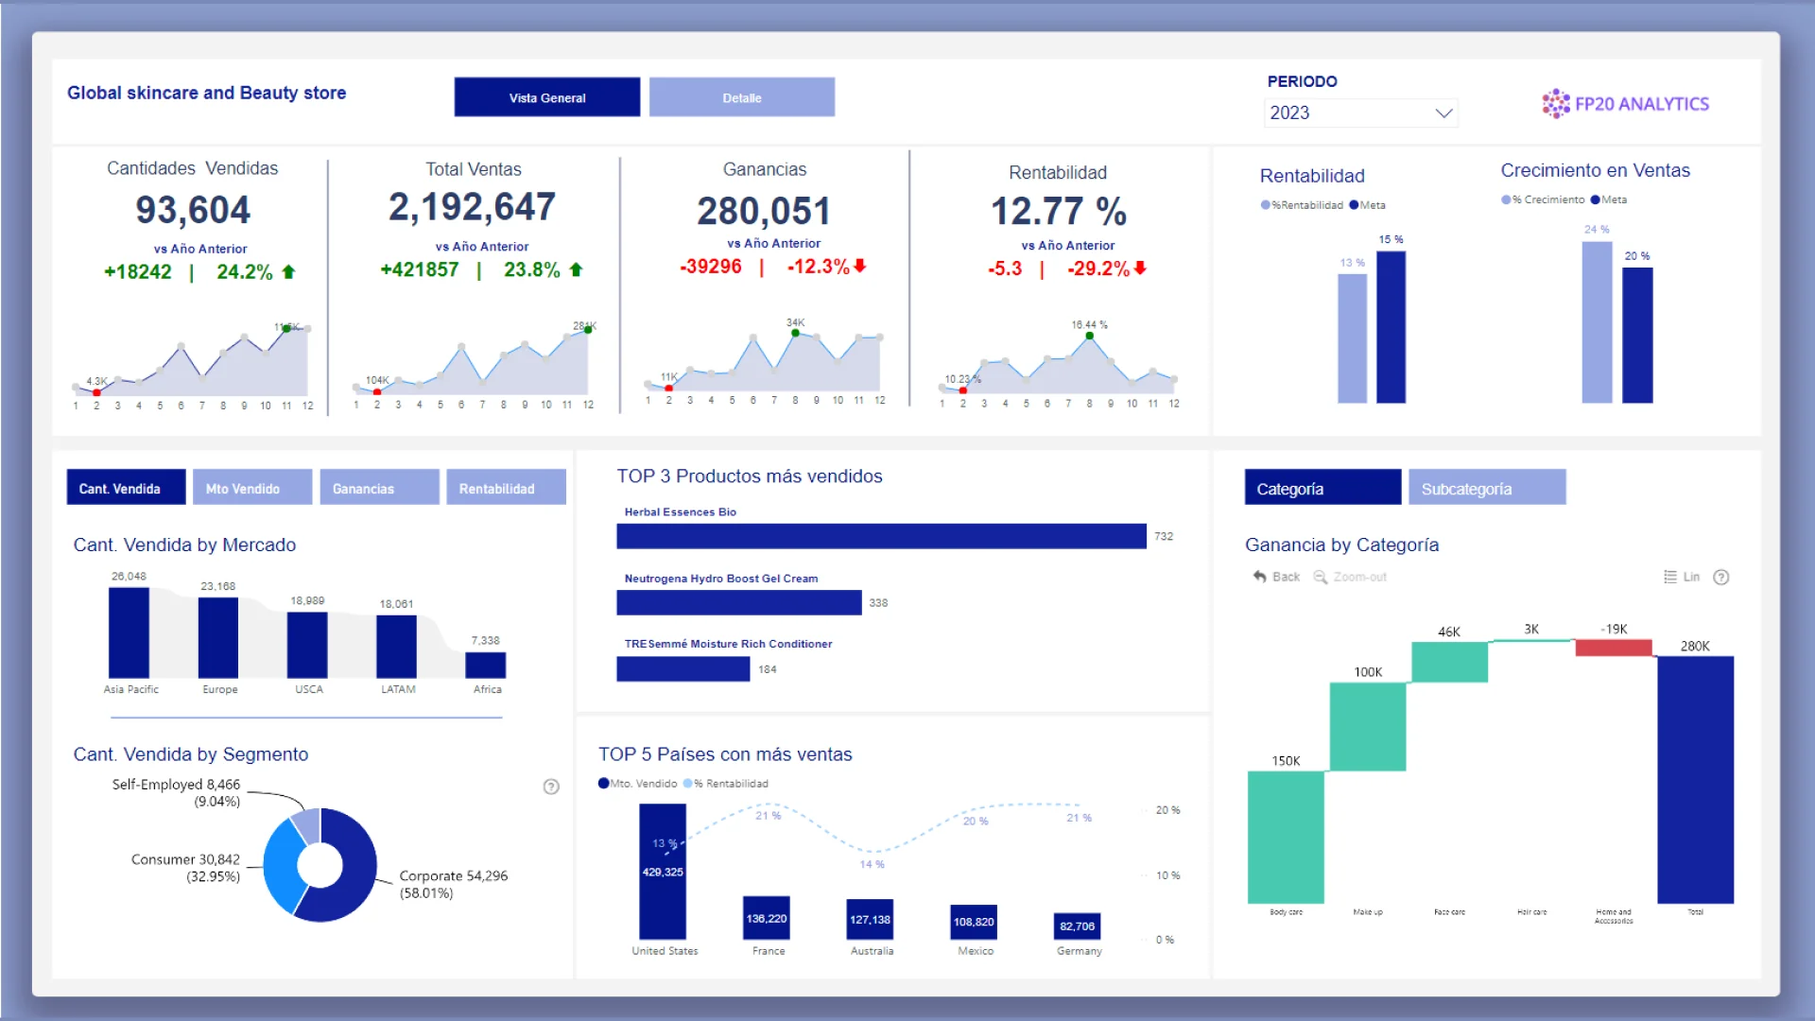Select the USCA market bar
Viewport: 1815px width, 1021px height.
307,645
